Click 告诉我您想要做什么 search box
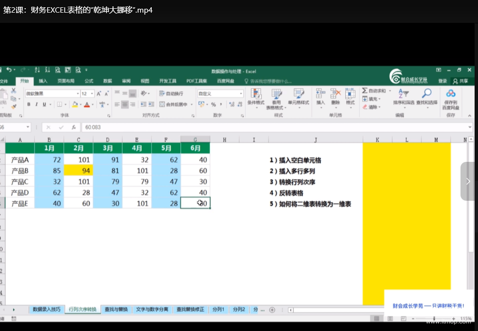478x331 pixels. [x=268, y=81]
